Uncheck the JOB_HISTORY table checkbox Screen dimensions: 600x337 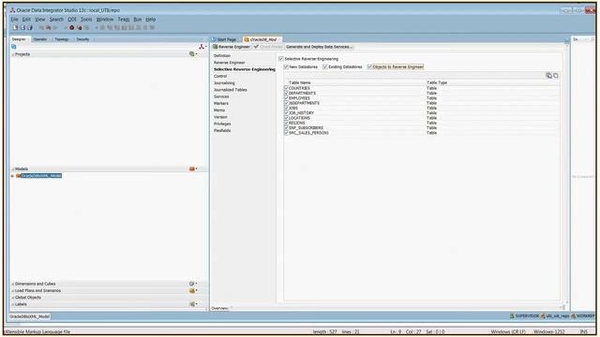click(x=286, y=112)
